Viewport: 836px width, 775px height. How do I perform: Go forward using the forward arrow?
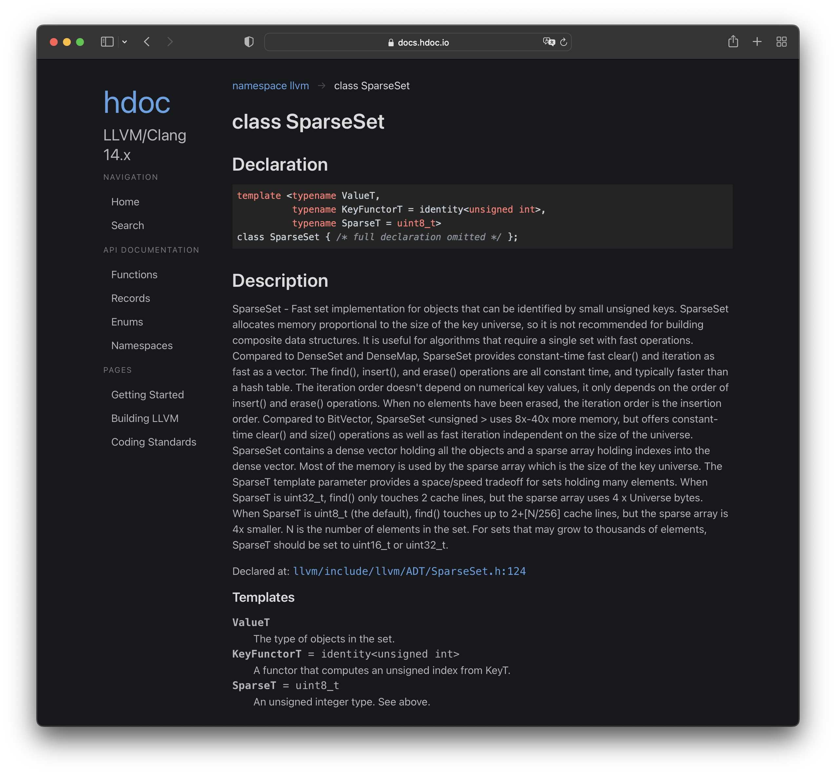click(x=170, y=42)
